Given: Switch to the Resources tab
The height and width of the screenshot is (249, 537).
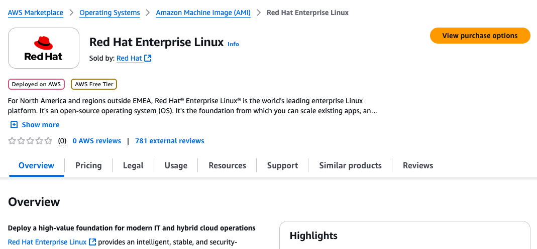Looking at the screenshot, I should [227, 166].
